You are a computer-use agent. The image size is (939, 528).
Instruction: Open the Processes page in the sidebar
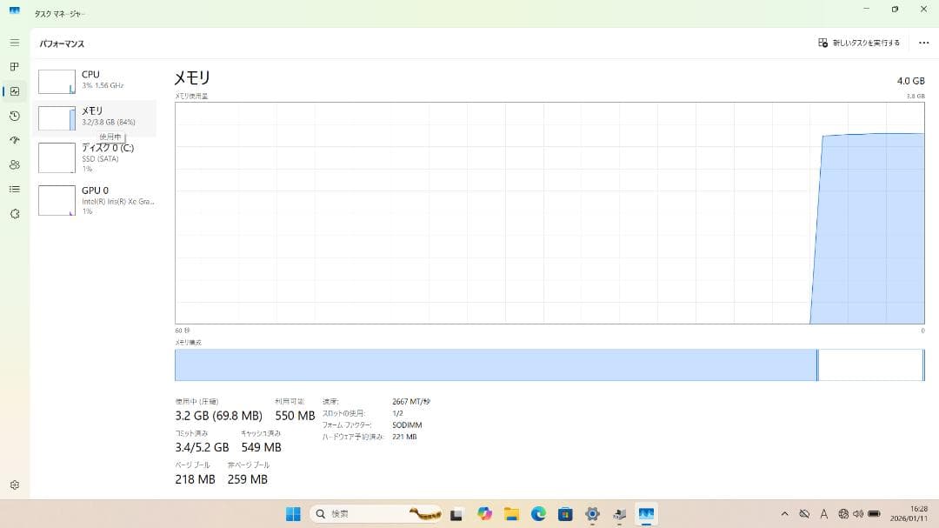tap(14, 66)
